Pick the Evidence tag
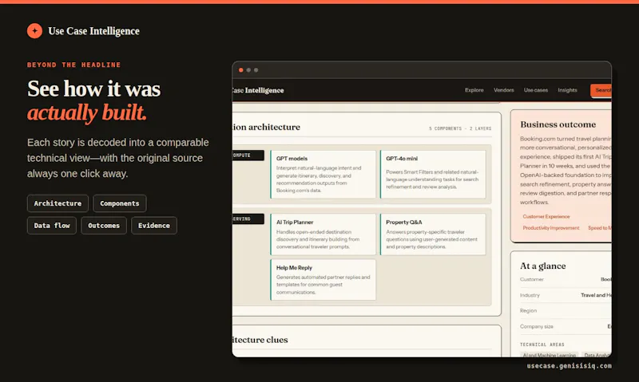Screen dimensions: 639x382 click(x=154, y=226)
